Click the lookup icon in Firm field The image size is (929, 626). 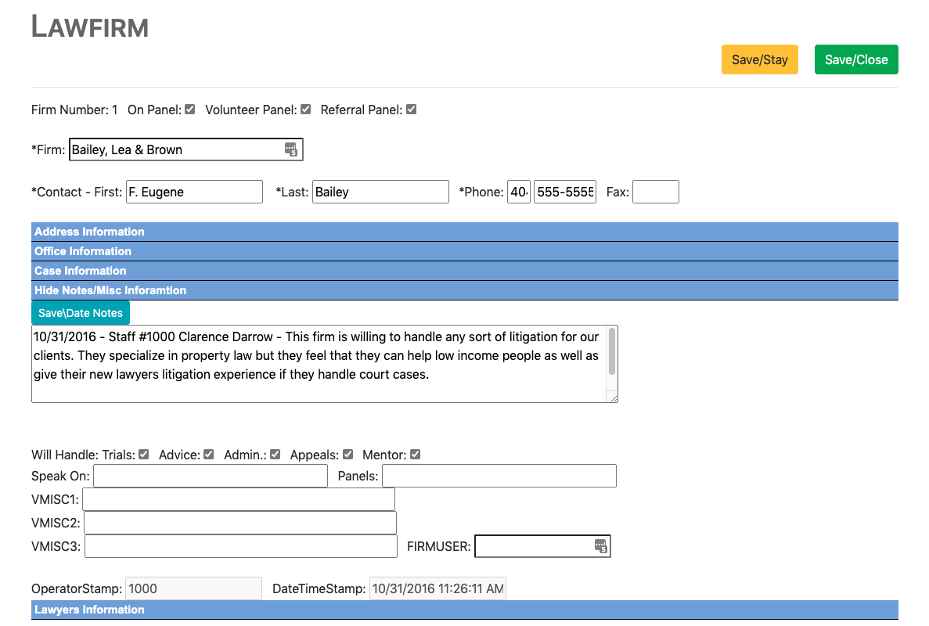(x=290, y=149)
